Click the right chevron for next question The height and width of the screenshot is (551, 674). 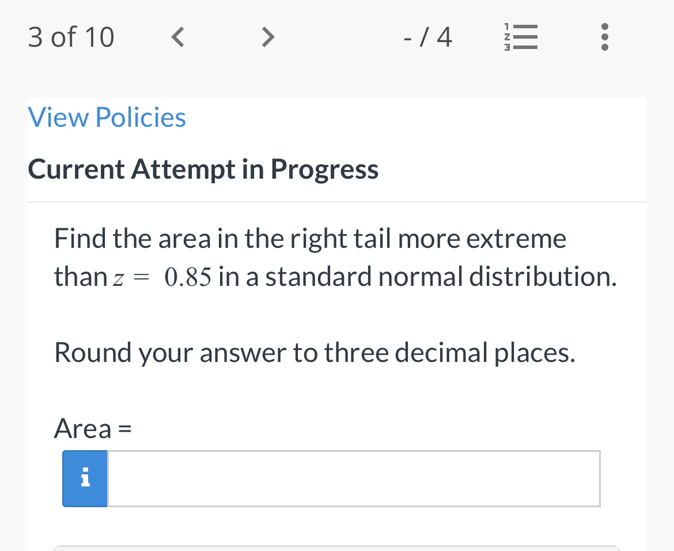[x=268, y=37]
